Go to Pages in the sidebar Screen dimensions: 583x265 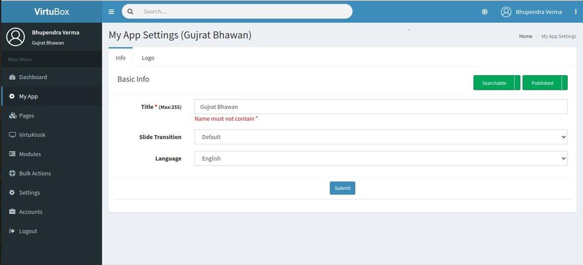point(52,115)
